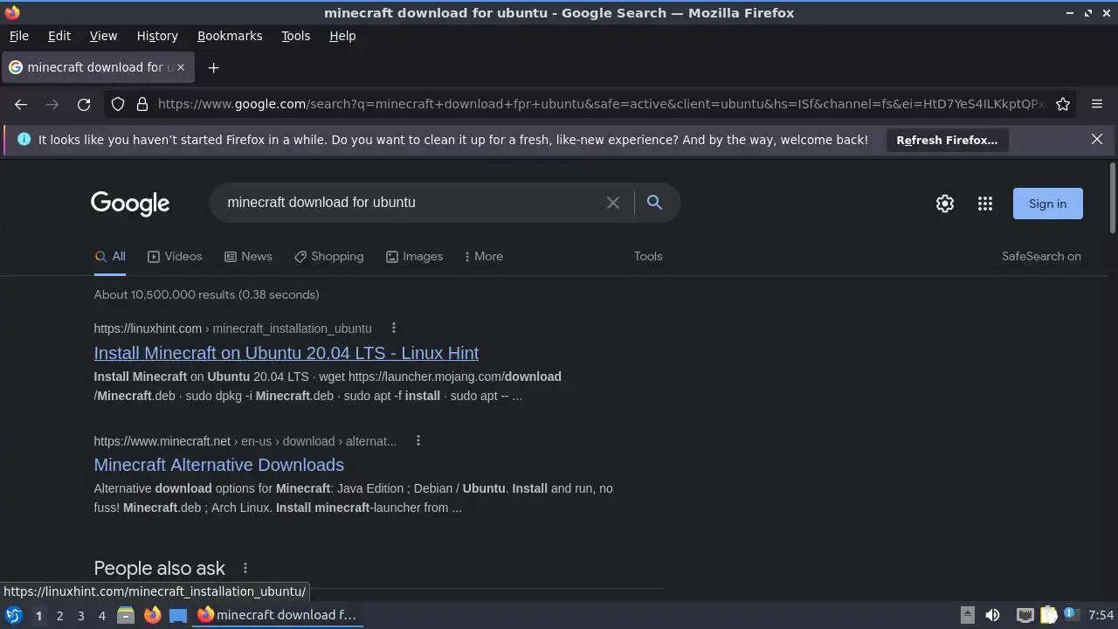The image size is (1118, 629).
Task: Click show desktop icon in taskbar
Action: (x=178, y=615)
